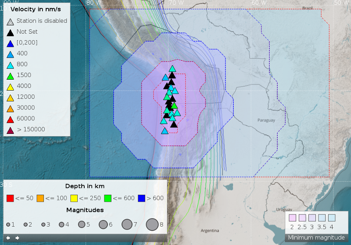Click the Paraguay label on the map

click(x=266, y=120)
